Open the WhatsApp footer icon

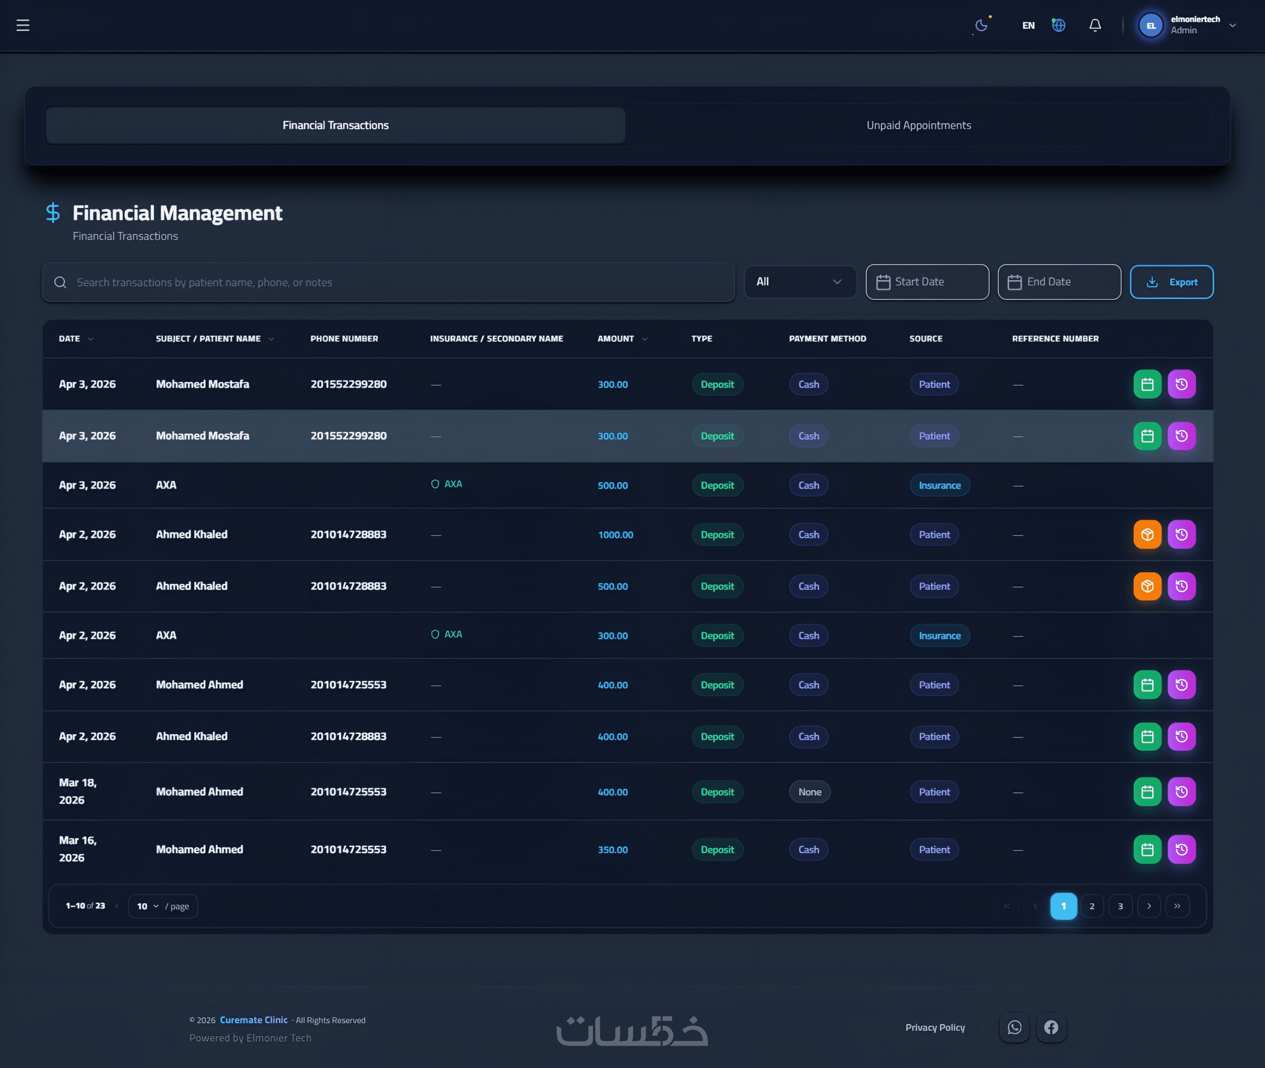click(x=1014, y=1028)
